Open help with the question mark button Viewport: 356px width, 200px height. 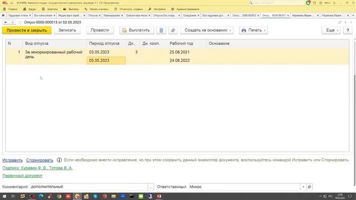[x=348, y=30]
